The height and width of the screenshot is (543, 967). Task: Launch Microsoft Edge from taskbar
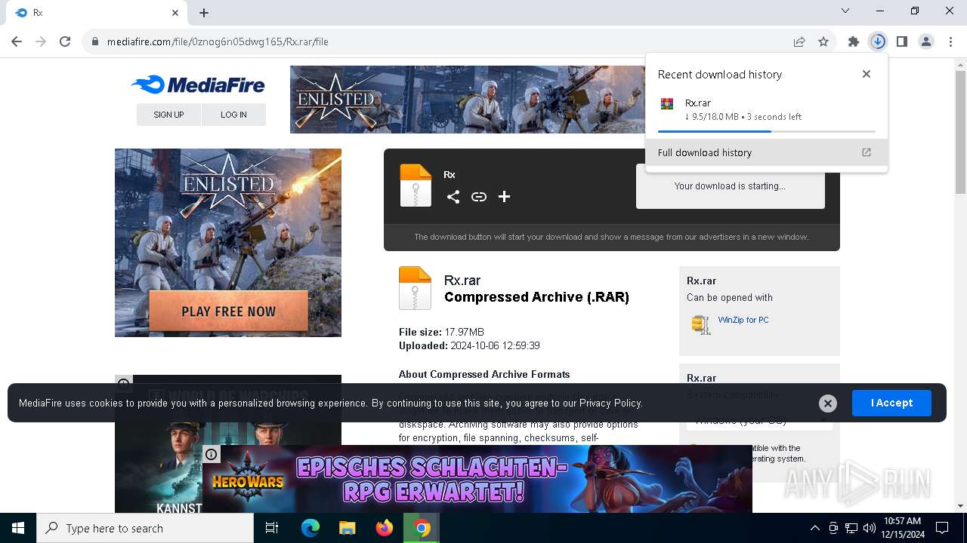[x=310, y=528]
